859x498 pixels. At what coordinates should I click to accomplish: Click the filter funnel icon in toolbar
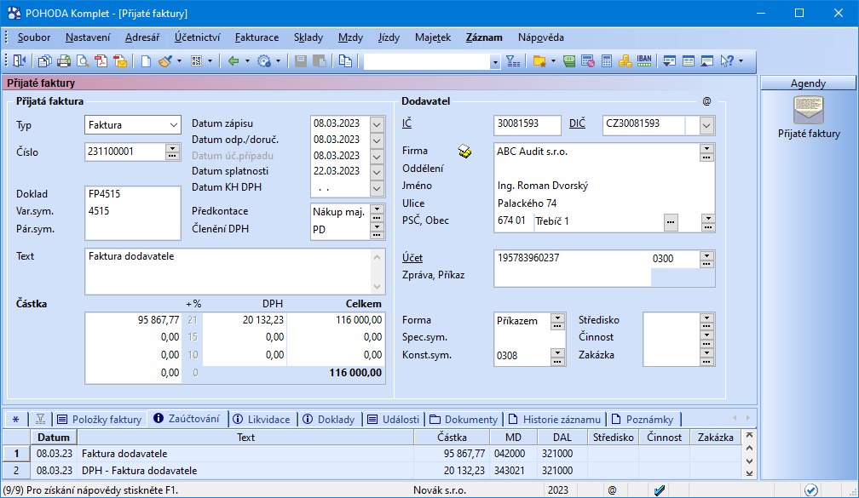(512, 61)
